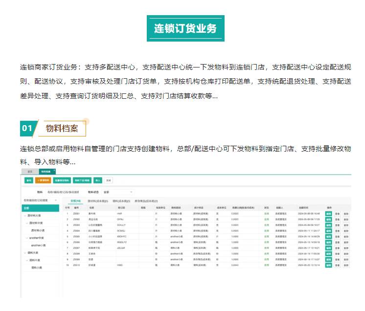
Task: Select the 全部 root category node
Action: point(41,208)
